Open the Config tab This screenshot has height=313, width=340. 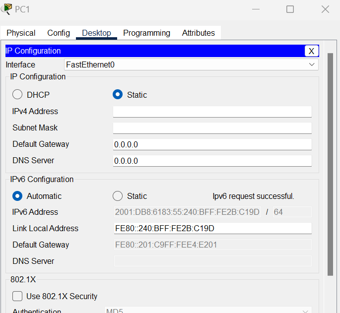point(59,33)
